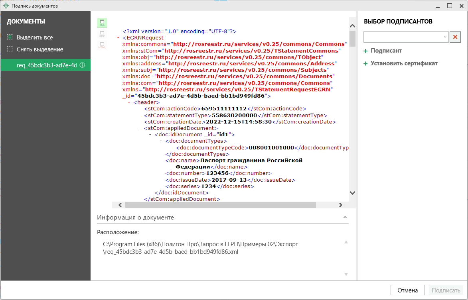
Task: Collapse the stCom:appliedDocument XML node
Action: click(140, 128)
